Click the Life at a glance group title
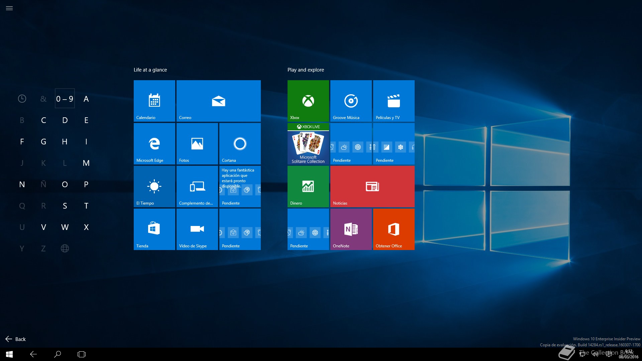The width and height of the screenshot is (642, 361). 150,70
